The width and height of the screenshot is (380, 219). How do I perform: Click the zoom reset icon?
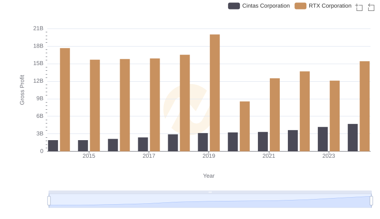371,7
